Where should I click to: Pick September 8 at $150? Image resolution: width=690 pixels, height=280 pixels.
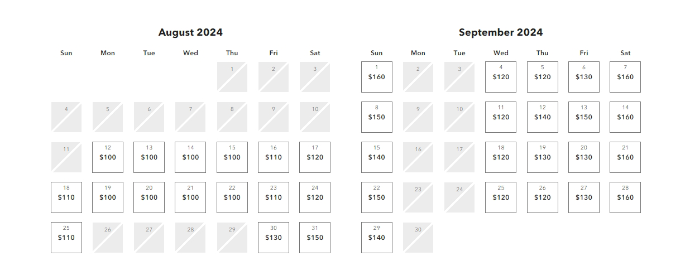pos(377,117)
